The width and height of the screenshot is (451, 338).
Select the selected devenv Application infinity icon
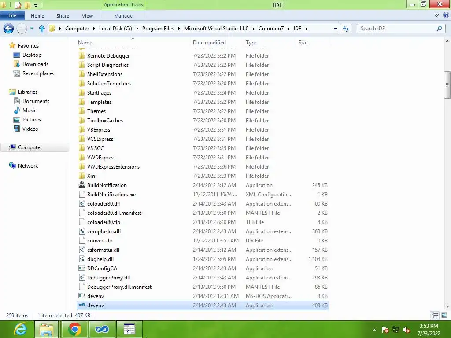[x=82, y=305]
